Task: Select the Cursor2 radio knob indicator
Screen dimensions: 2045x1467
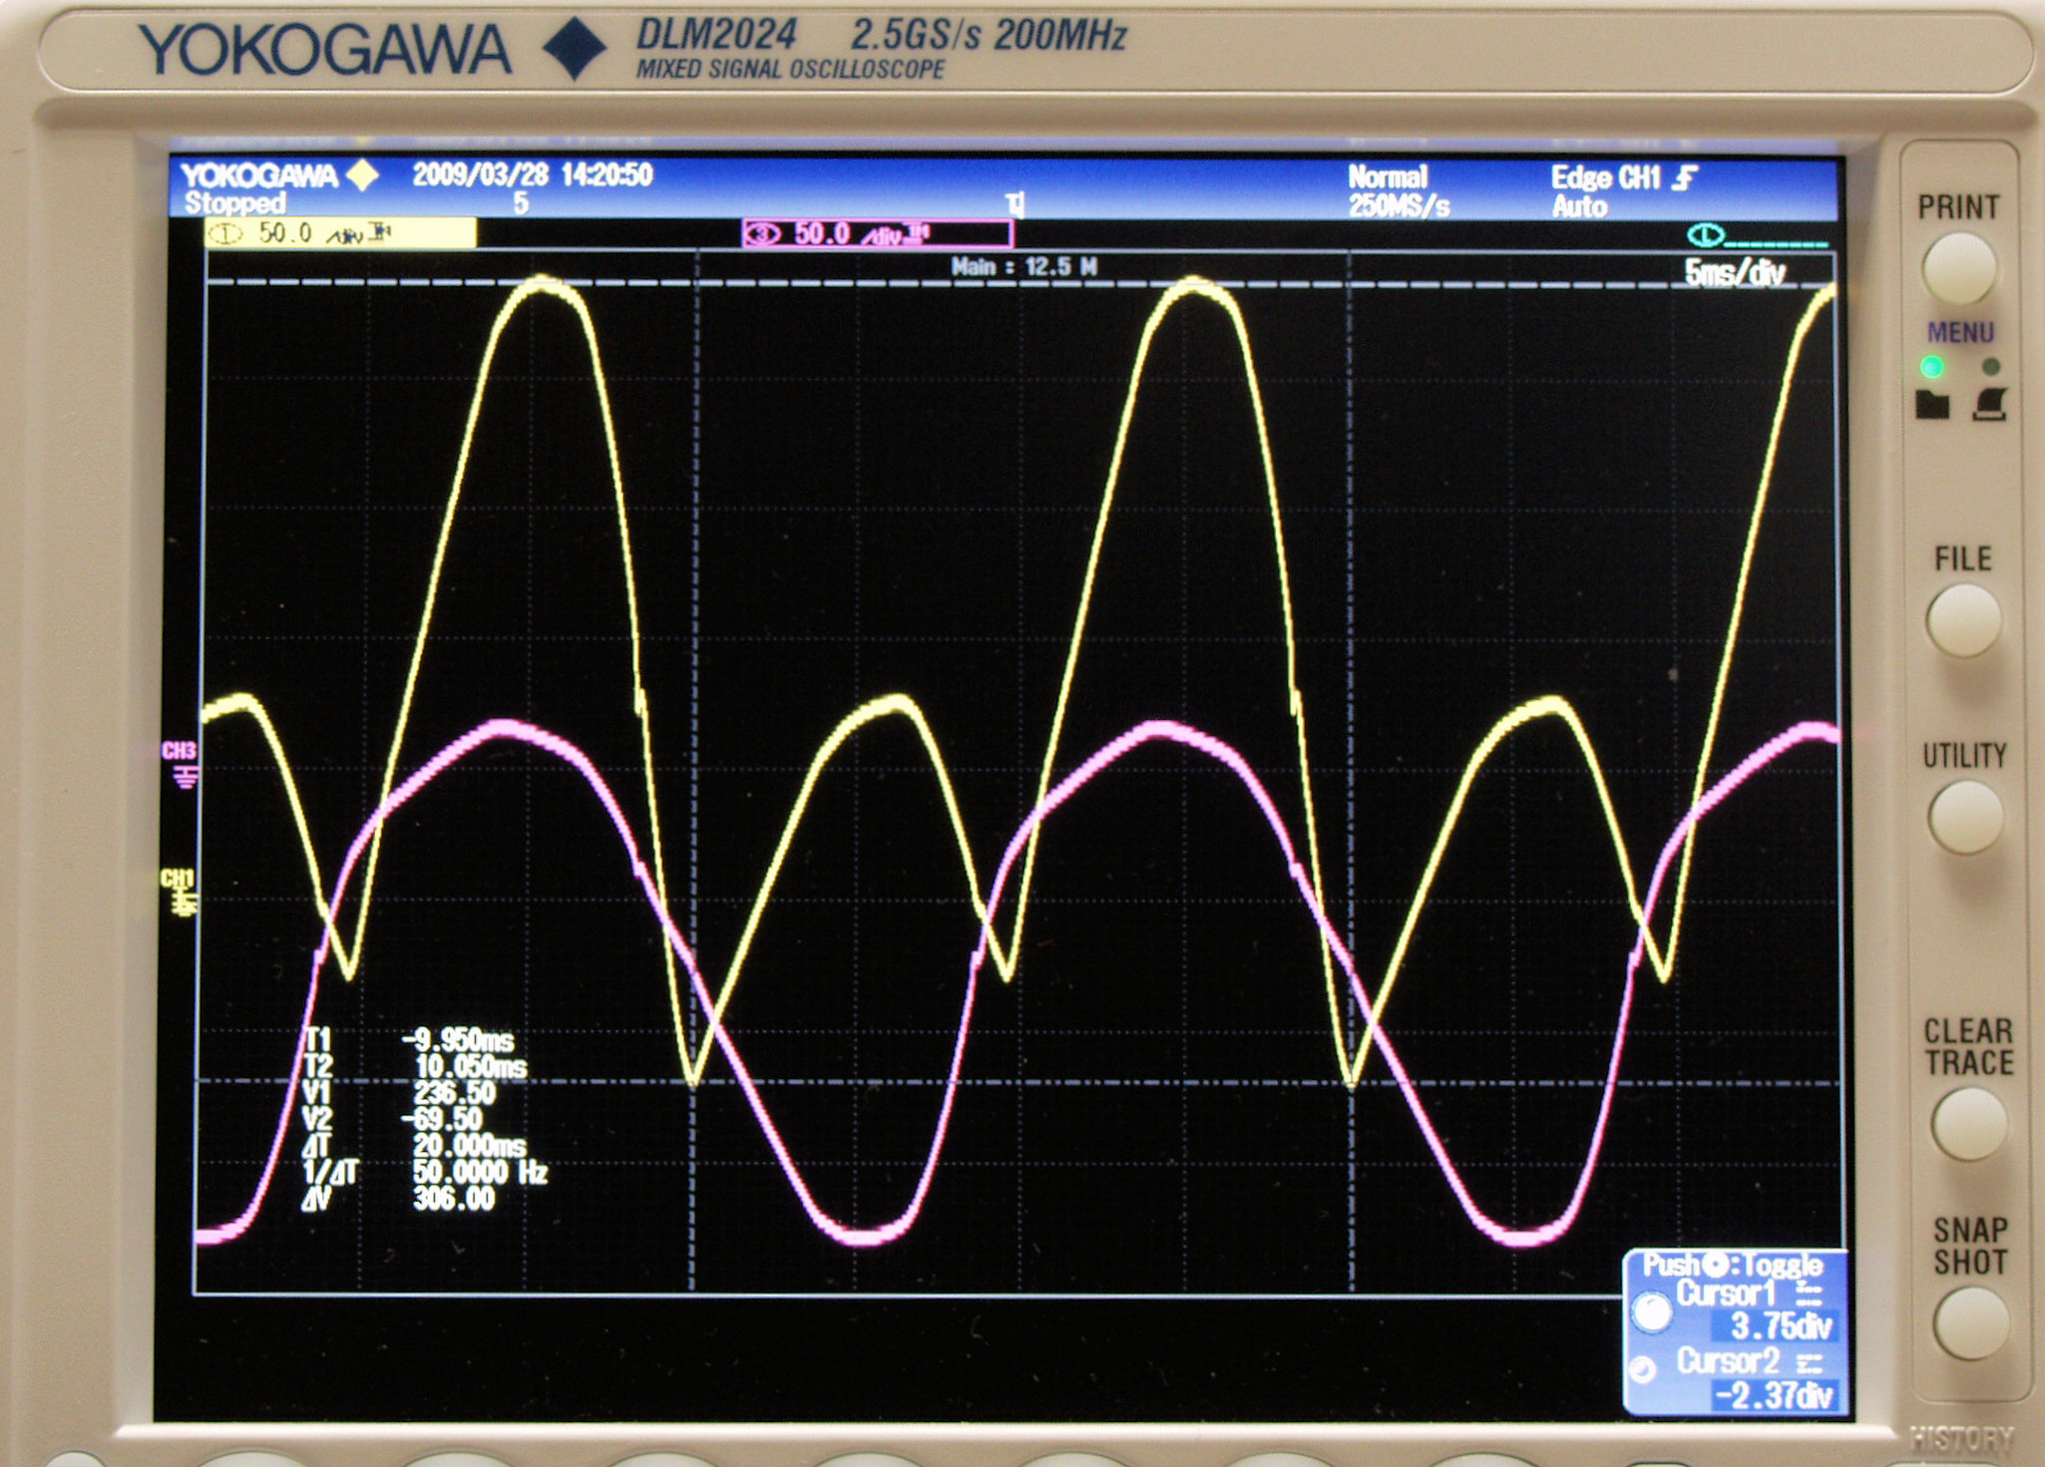Action: pos(1642,1370)
